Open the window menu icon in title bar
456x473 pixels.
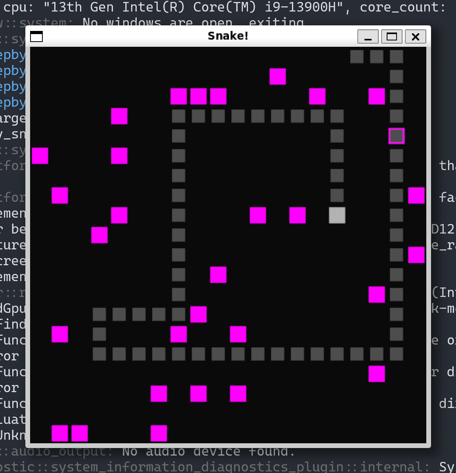[36, 36]
